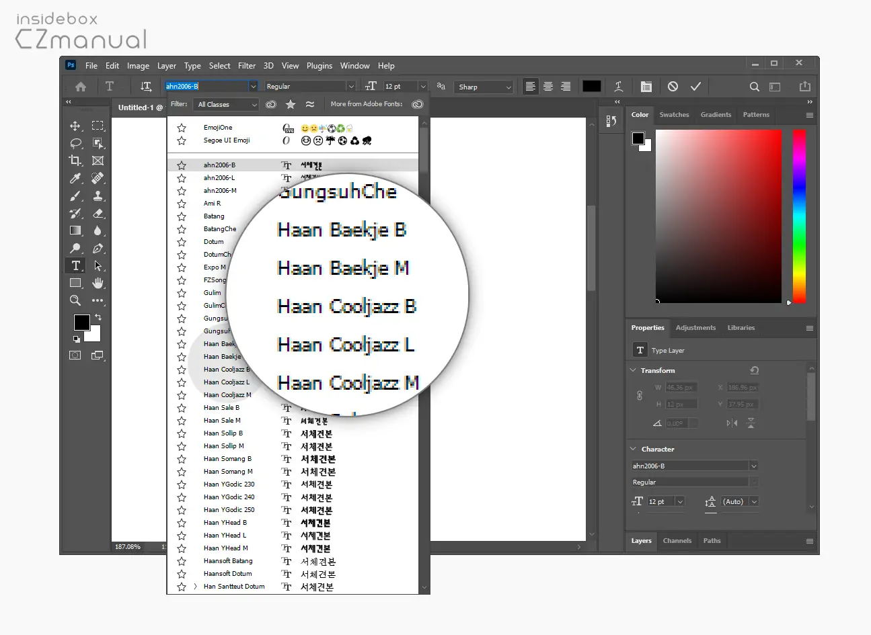Favorite the Haan YGodic 230 font
This screenshot has width=871, height=635.
pyautogui.click(x=182, y=484)
